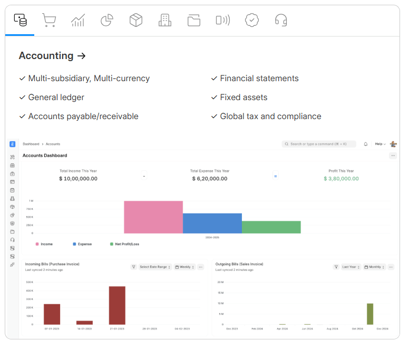Click the Outgoing Bills filter funnel icon
409x341 pixels.
coord(336,267)
